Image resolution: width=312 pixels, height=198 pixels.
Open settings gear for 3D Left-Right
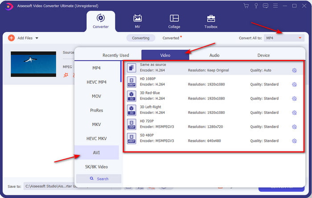(x=294, y=113)
